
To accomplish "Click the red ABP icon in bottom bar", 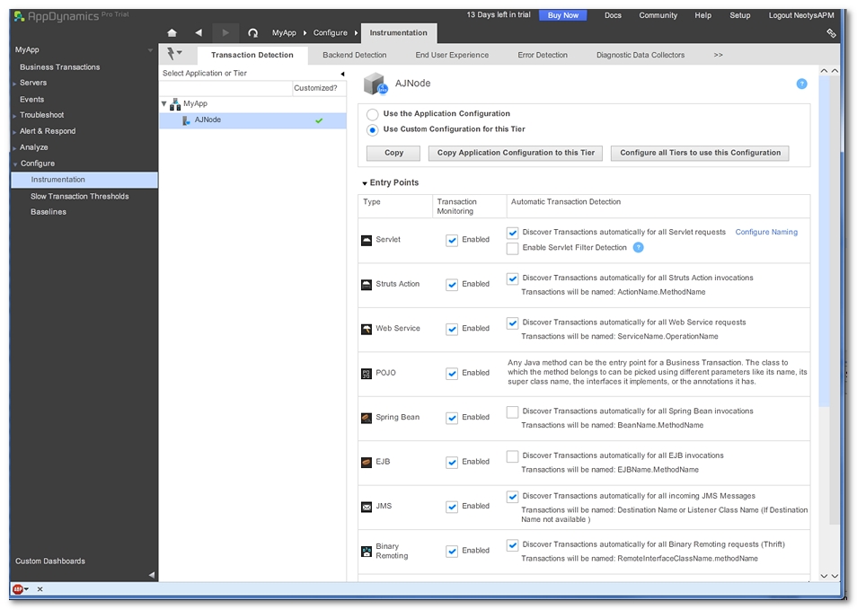I will pyautogui.click(x=18, y=589).
